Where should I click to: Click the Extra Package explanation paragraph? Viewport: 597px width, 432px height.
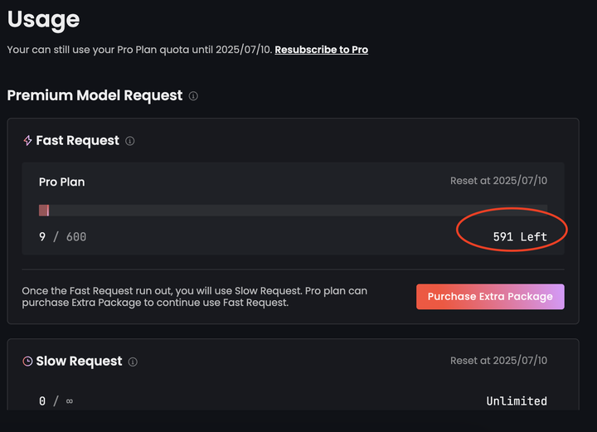195,297
